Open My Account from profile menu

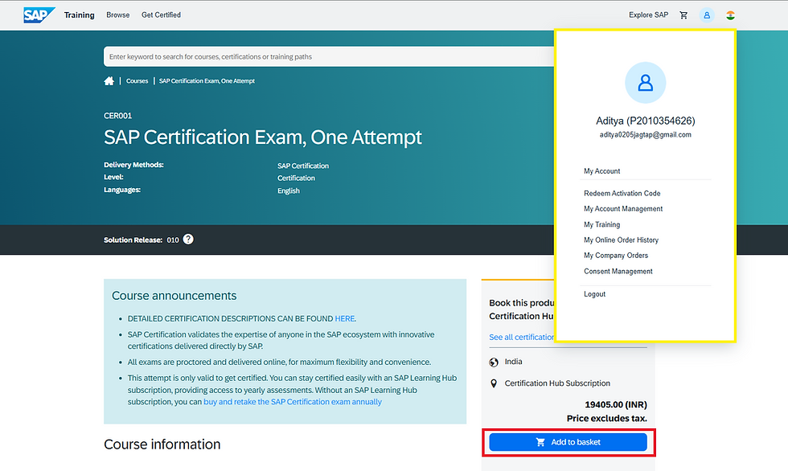click(602, 171)
